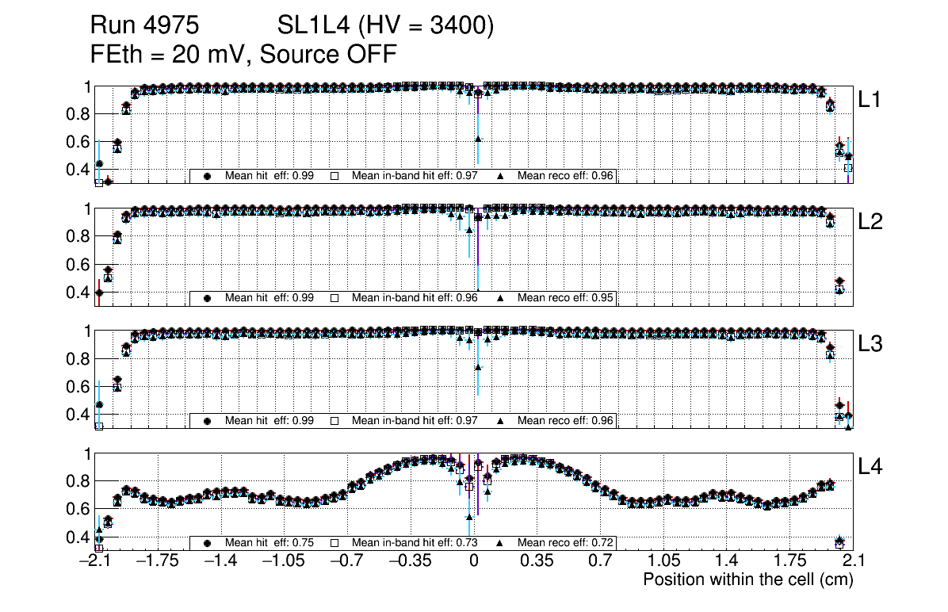Click the filled circle legend marker in L1 panel

(208, 176)
